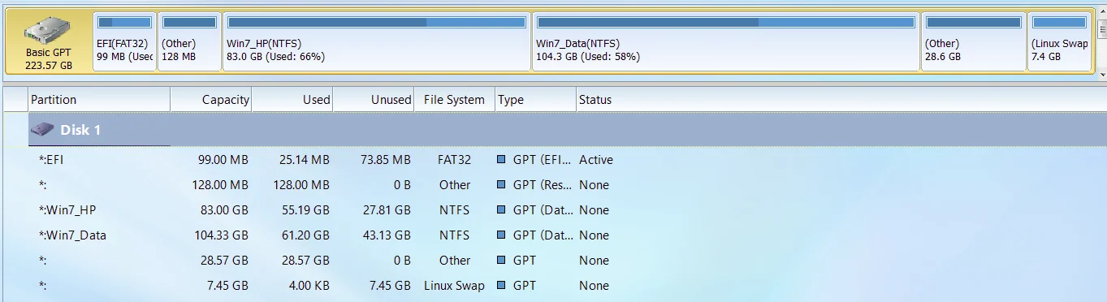Click type color square in Linux Swap row
1107x302 pixels.
point(501,286)
